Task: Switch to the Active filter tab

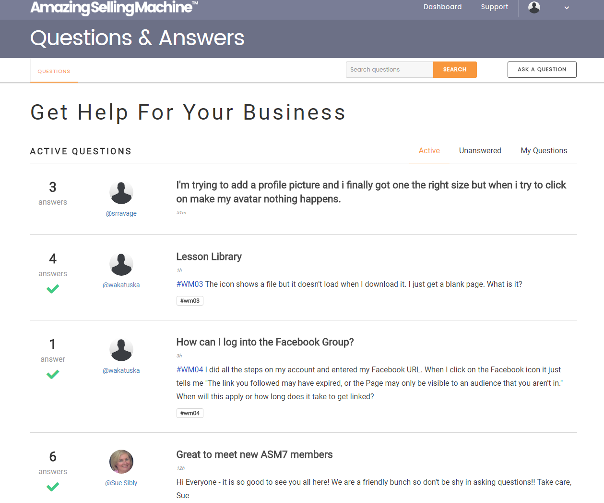Action: click(x=429, y=151)
